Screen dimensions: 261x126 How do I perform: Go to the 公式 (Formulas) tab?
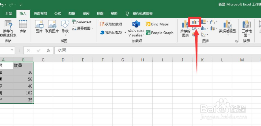pyautogui.click(x=58, y=14)
